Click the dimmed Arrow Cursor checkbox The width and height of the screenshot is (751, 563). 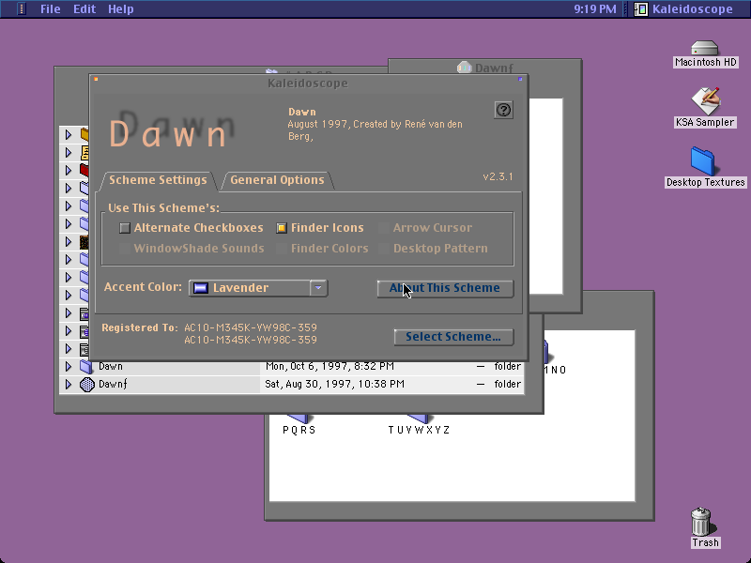tap(383, 228)
